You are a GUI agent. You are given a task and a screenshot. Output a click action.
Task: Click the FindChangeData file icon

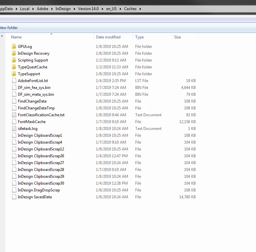point(14,101)
